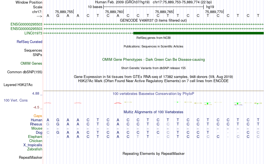Open Common dbSNP(155) track label

pos(25,72)
